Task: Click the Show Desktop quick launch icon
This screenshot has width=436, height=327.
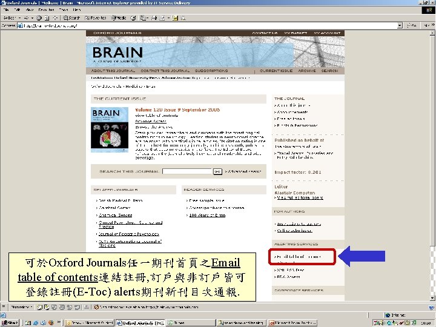Action: click(x=28, y=323)
